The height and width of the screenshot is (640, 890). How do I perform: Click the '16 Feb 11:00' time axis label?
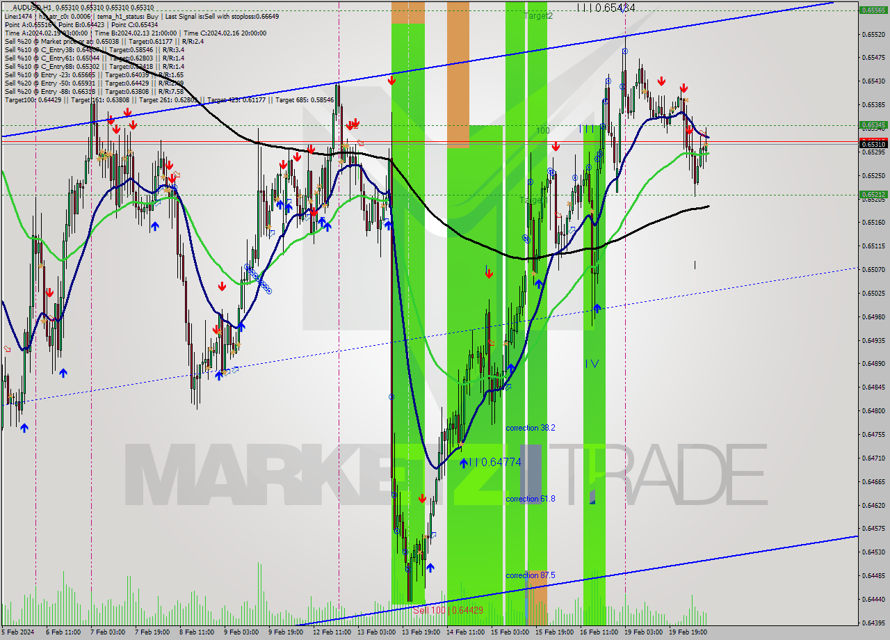[x=599, y=633]
